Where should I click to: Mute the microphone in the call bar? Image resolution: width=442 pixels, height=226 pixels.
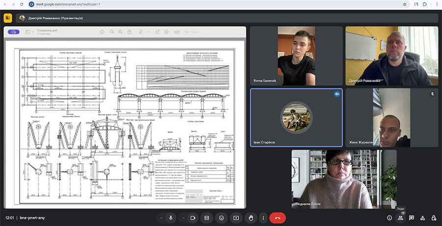click(x=171, y=218)
